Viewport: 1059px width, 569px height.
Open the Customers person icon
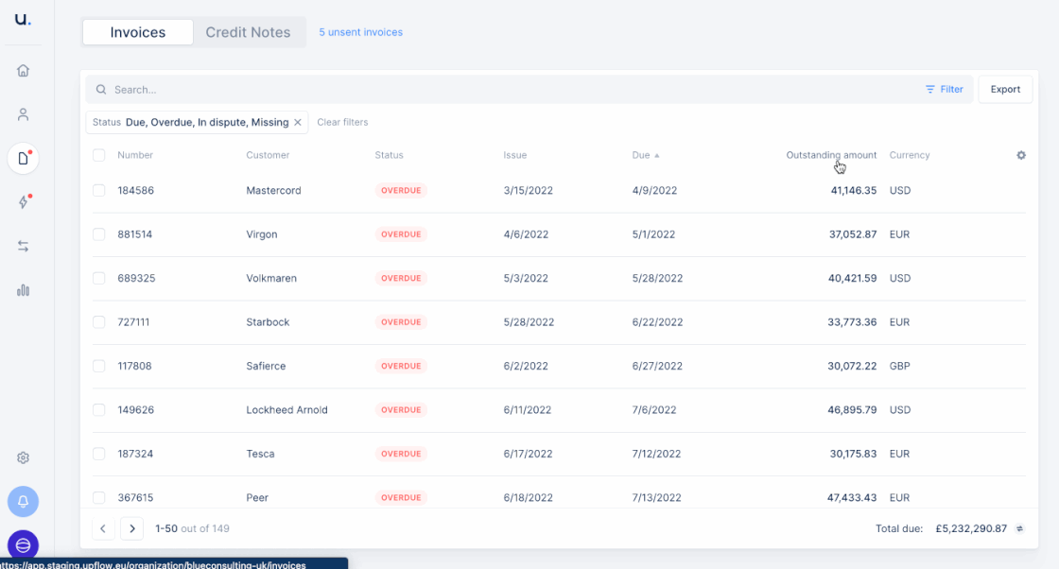pos(23,114)
